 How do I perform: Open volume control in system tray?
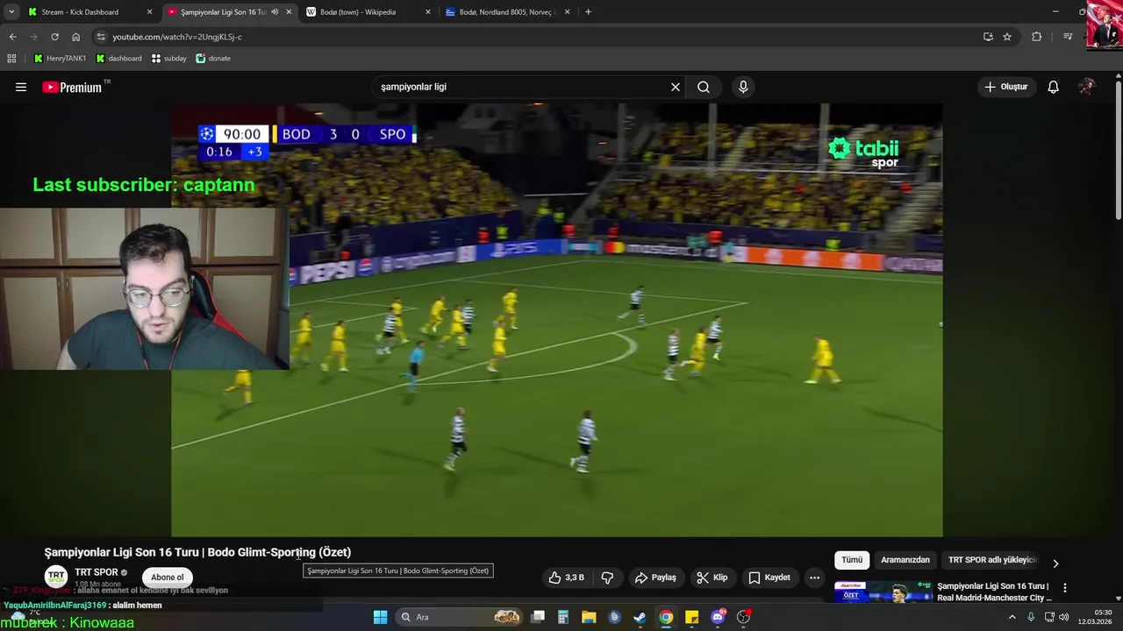click(x=1063, y=617)
